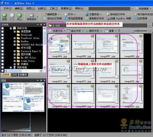Click the Print (打印) icon
Viewport: 153px width, 137px height.
click(66, 14)
